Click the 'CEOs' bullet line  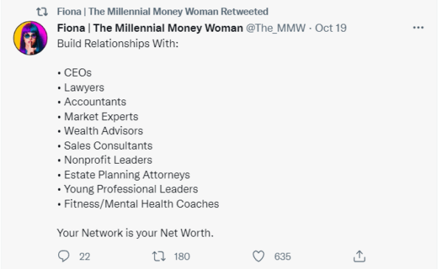(x=74, y=73)
